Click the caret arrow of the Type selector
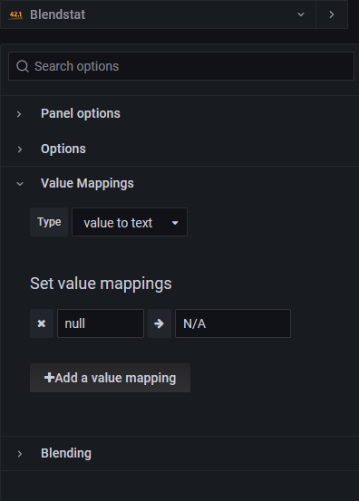The height and width of the screenshot is (501, 359). [175, 223]
